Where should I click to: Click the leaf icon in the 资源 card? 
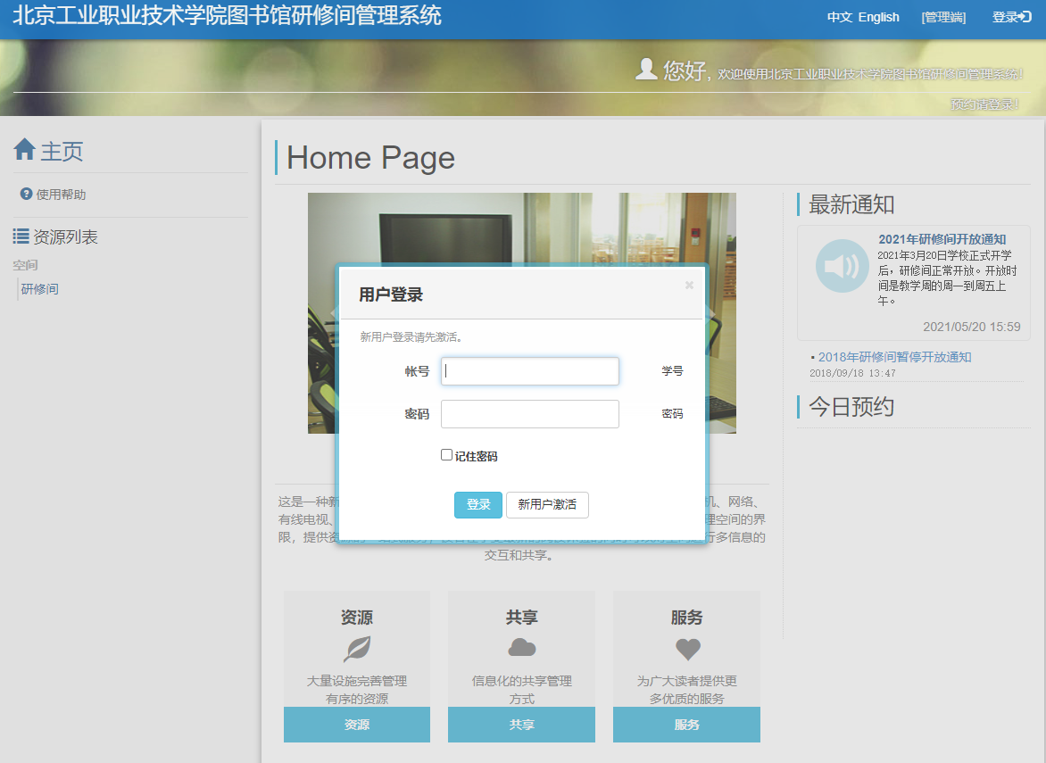[357, 648]
